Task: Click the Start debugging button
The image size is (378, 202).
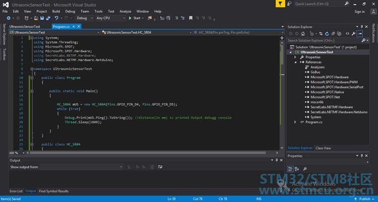Action: pos(134,18)
